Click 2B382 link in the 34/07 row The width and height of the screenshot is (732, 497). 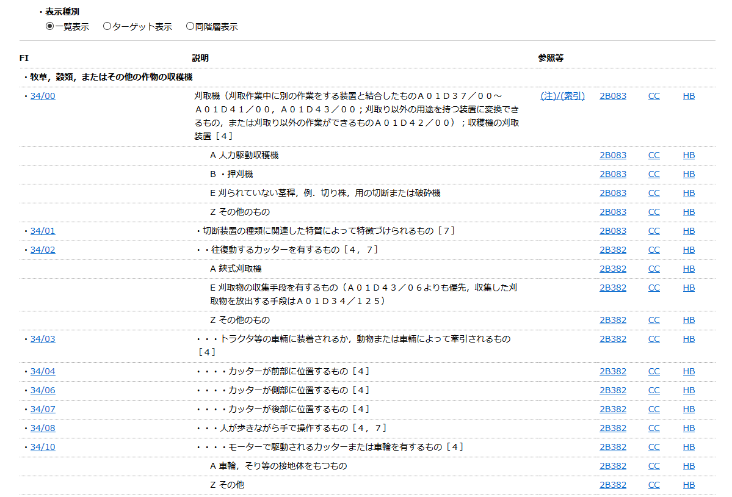pos(613,409)
